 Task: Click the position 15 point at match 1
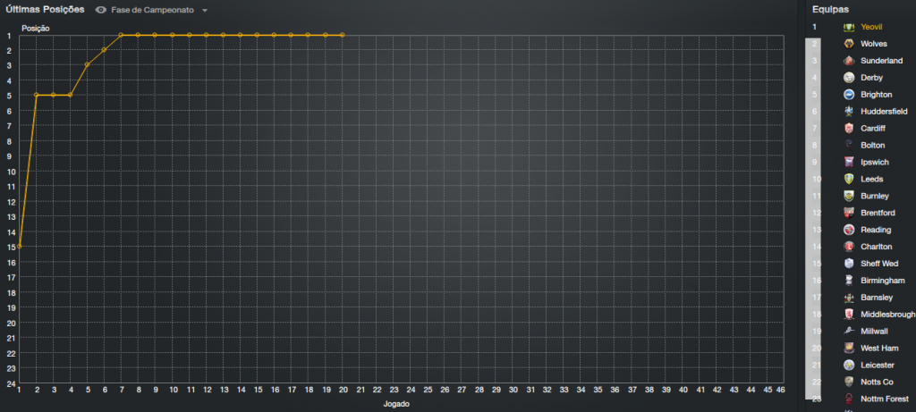pos(19,247)
